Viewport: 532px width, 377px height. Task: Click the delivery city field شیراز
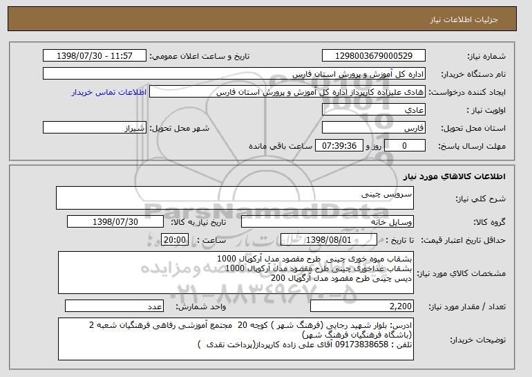[x=95, y=128]
